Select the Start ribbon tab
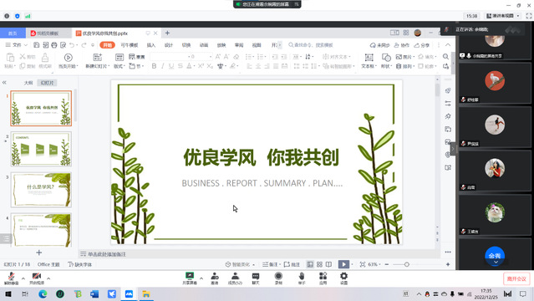This screenshot has width=534, height=301. (107, 45)
